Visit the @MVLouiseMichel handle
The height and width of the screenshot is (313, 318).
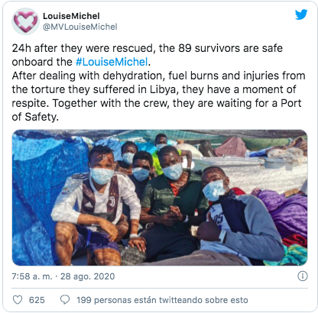tap(80, 27)
